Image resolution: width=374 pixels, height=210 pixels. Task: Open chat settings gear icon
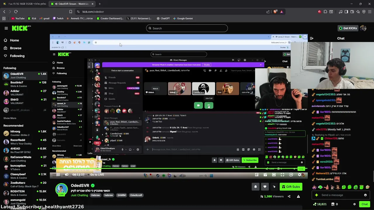tap(354, 204)
